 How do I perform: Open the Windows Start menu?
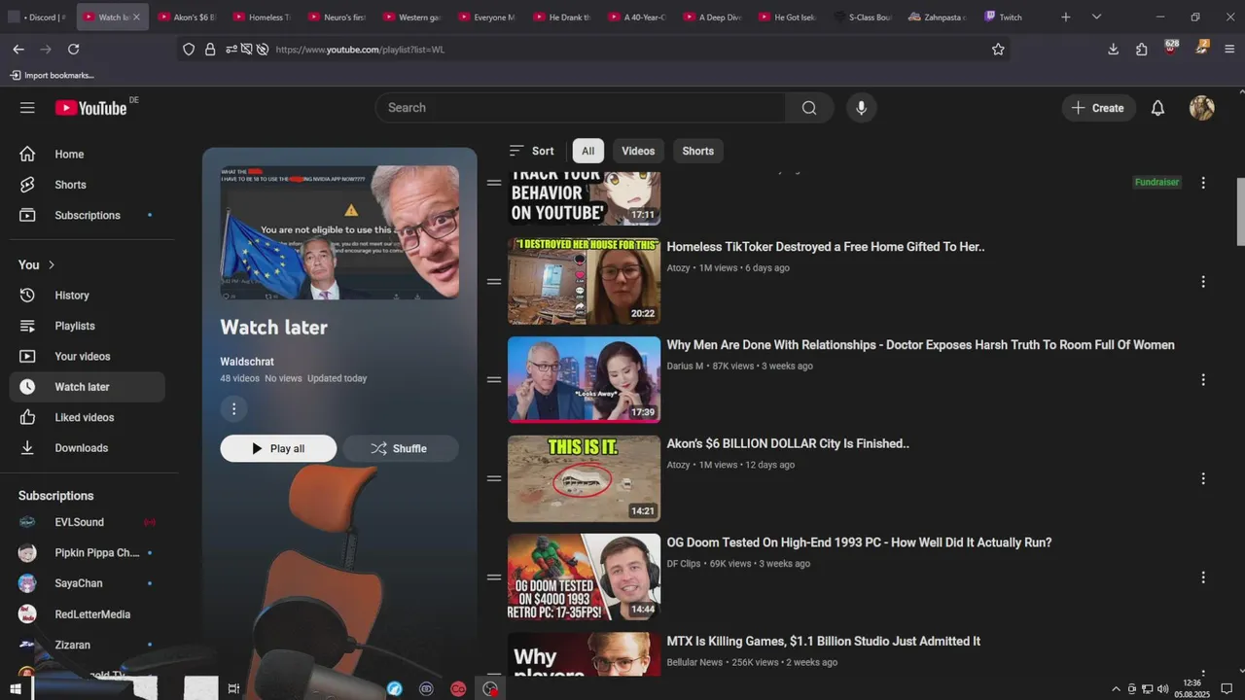tap(14, 688)
